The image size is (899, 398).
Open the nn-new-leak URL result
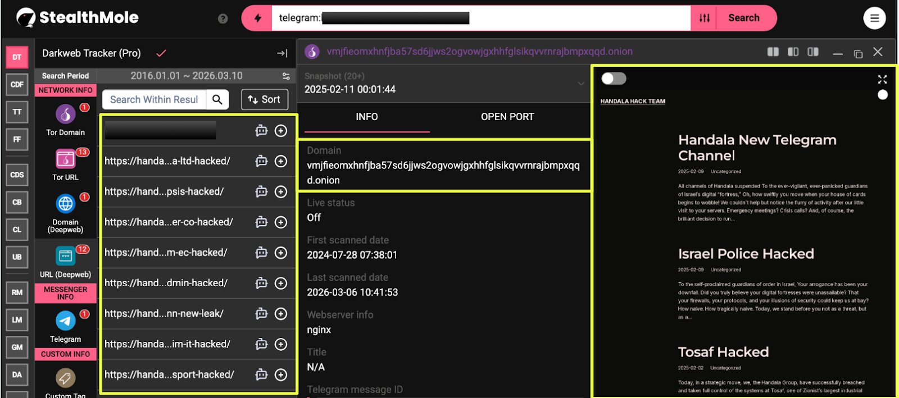pos(164,313)
